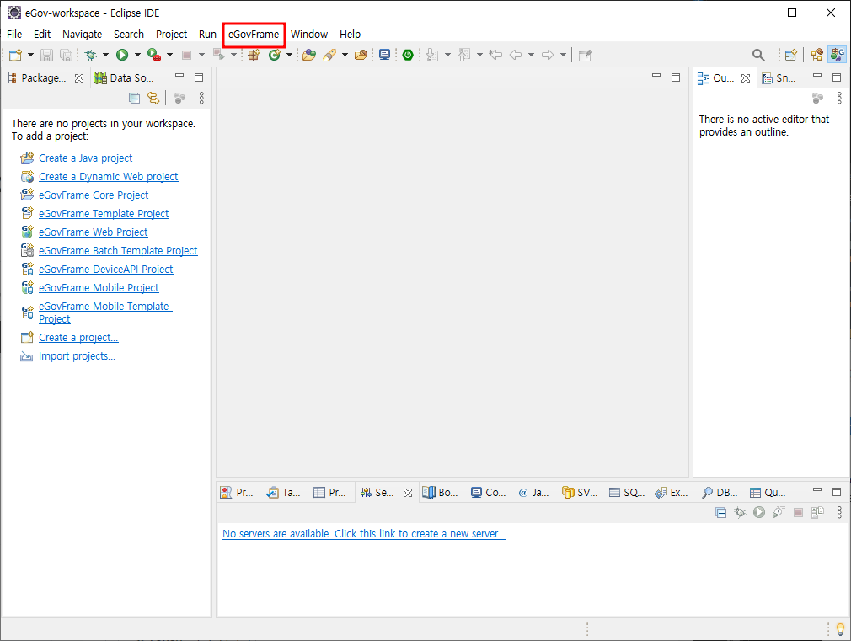
Task: Select the DB search tab in bottom panel
Action: coord(720,492)
